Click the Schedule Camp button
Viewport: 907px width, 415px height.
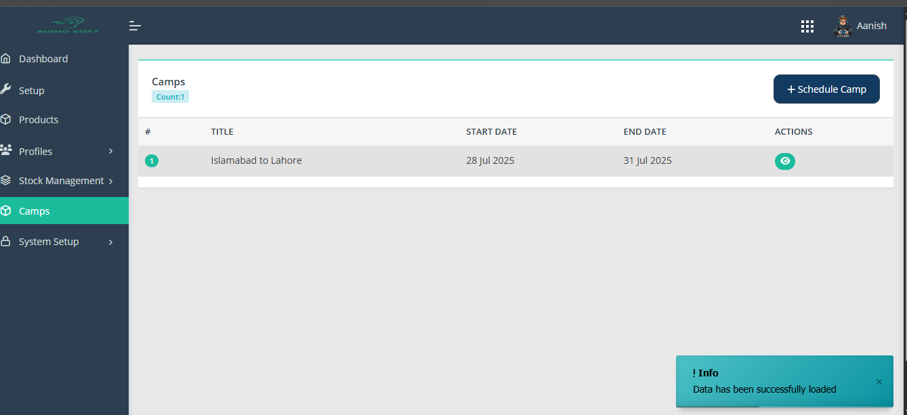pos(826,89)
